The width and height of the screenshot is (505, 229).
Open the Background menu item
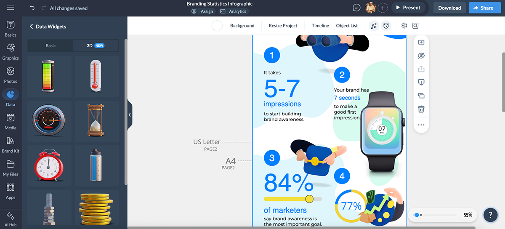point(242,26)
